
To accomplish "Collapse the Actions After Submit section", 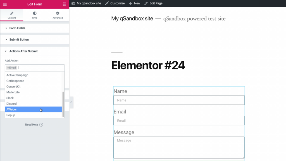I will click(x=23, y=51).
